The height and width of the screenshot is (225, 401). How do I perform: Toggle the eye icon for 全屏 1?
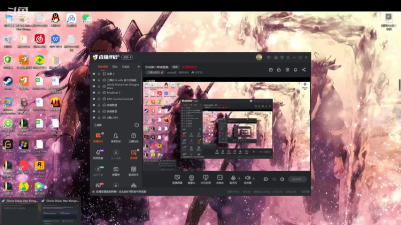coord(94,73)
